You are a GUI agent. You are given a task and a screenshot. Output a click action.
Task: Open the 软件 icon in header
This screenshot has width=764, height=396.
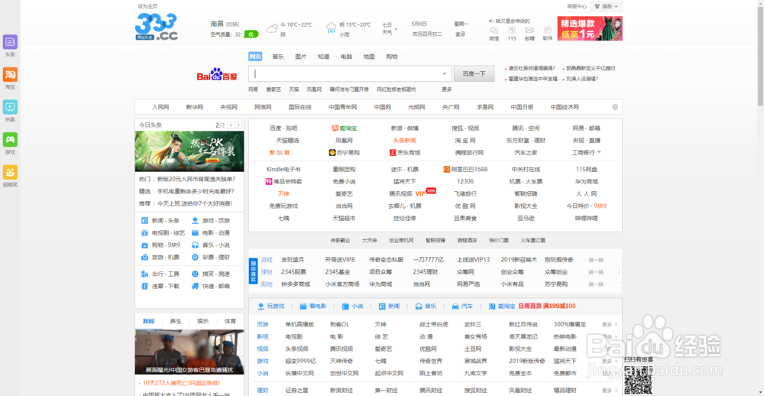(548, 30)
